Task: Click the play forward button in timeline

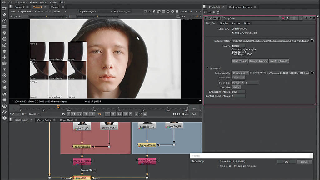Action: coord(107,114)
